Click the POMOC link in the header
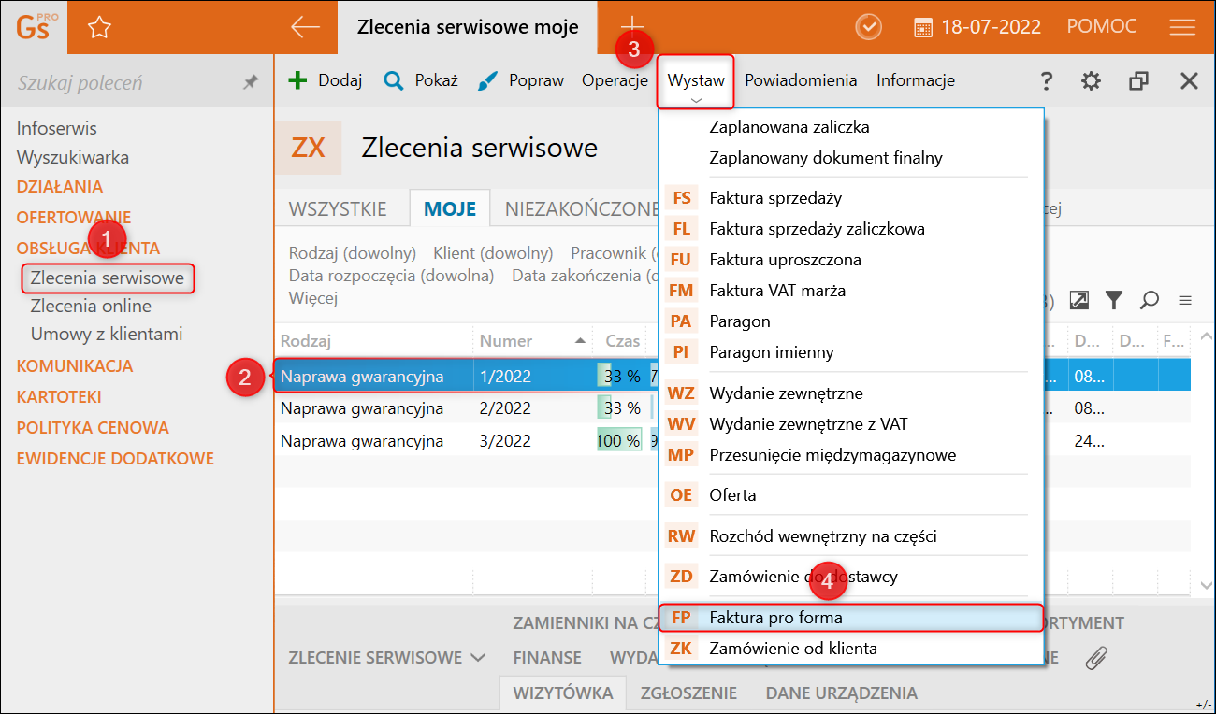Viewport: 1216px width, 714px height. [1102, 27]
